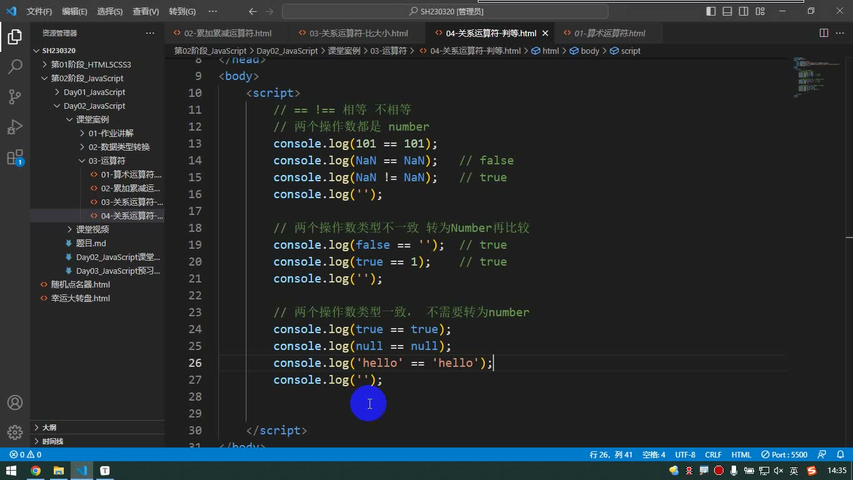Toggle the bottom panel visibility
Screen dimensions: 853x480
click(x=727, y=11)
